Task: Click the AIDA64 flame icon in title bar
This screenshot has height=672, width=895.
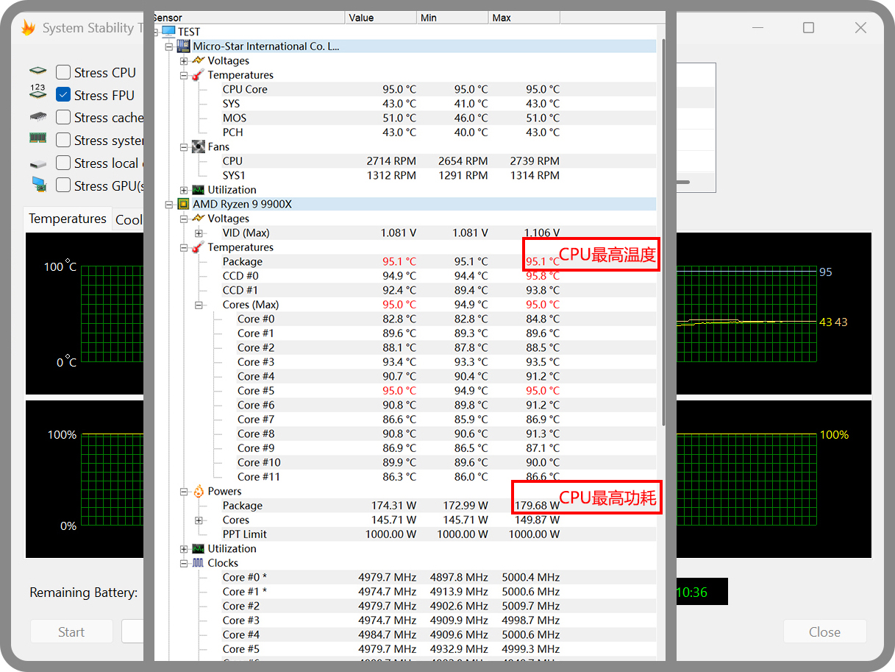Action: point(28,28)
